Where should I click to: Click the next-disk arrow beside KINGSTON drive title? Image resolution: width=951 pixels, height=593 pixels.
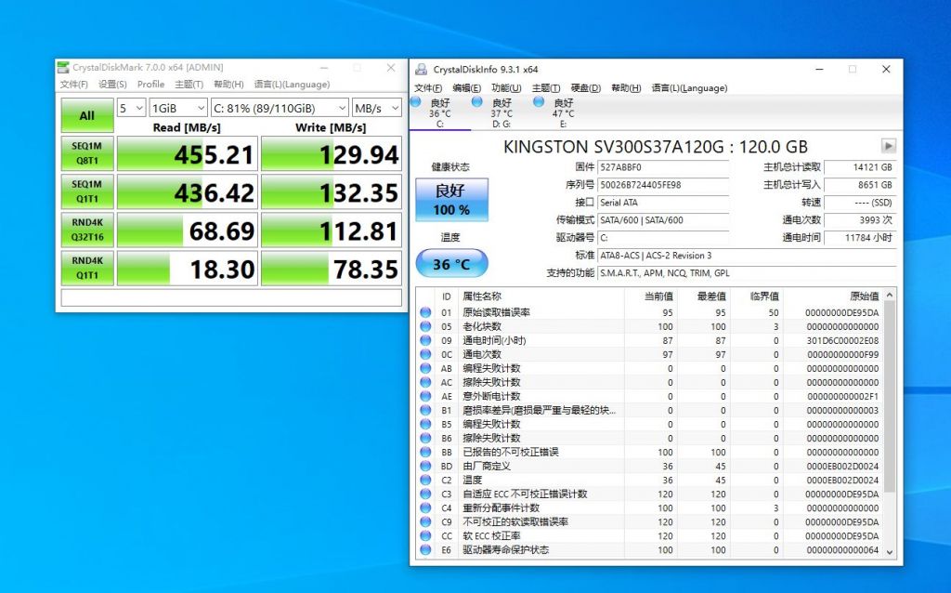pos(889,146)
